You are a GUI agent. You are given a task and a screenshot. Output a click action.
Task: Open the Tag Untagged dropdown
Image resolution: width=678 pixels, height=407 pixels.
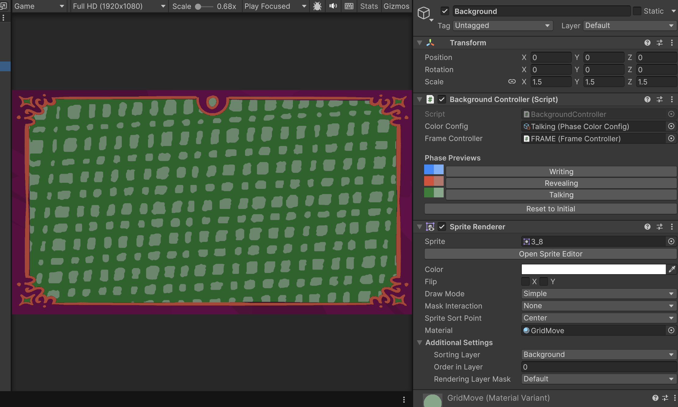[503, 26]
